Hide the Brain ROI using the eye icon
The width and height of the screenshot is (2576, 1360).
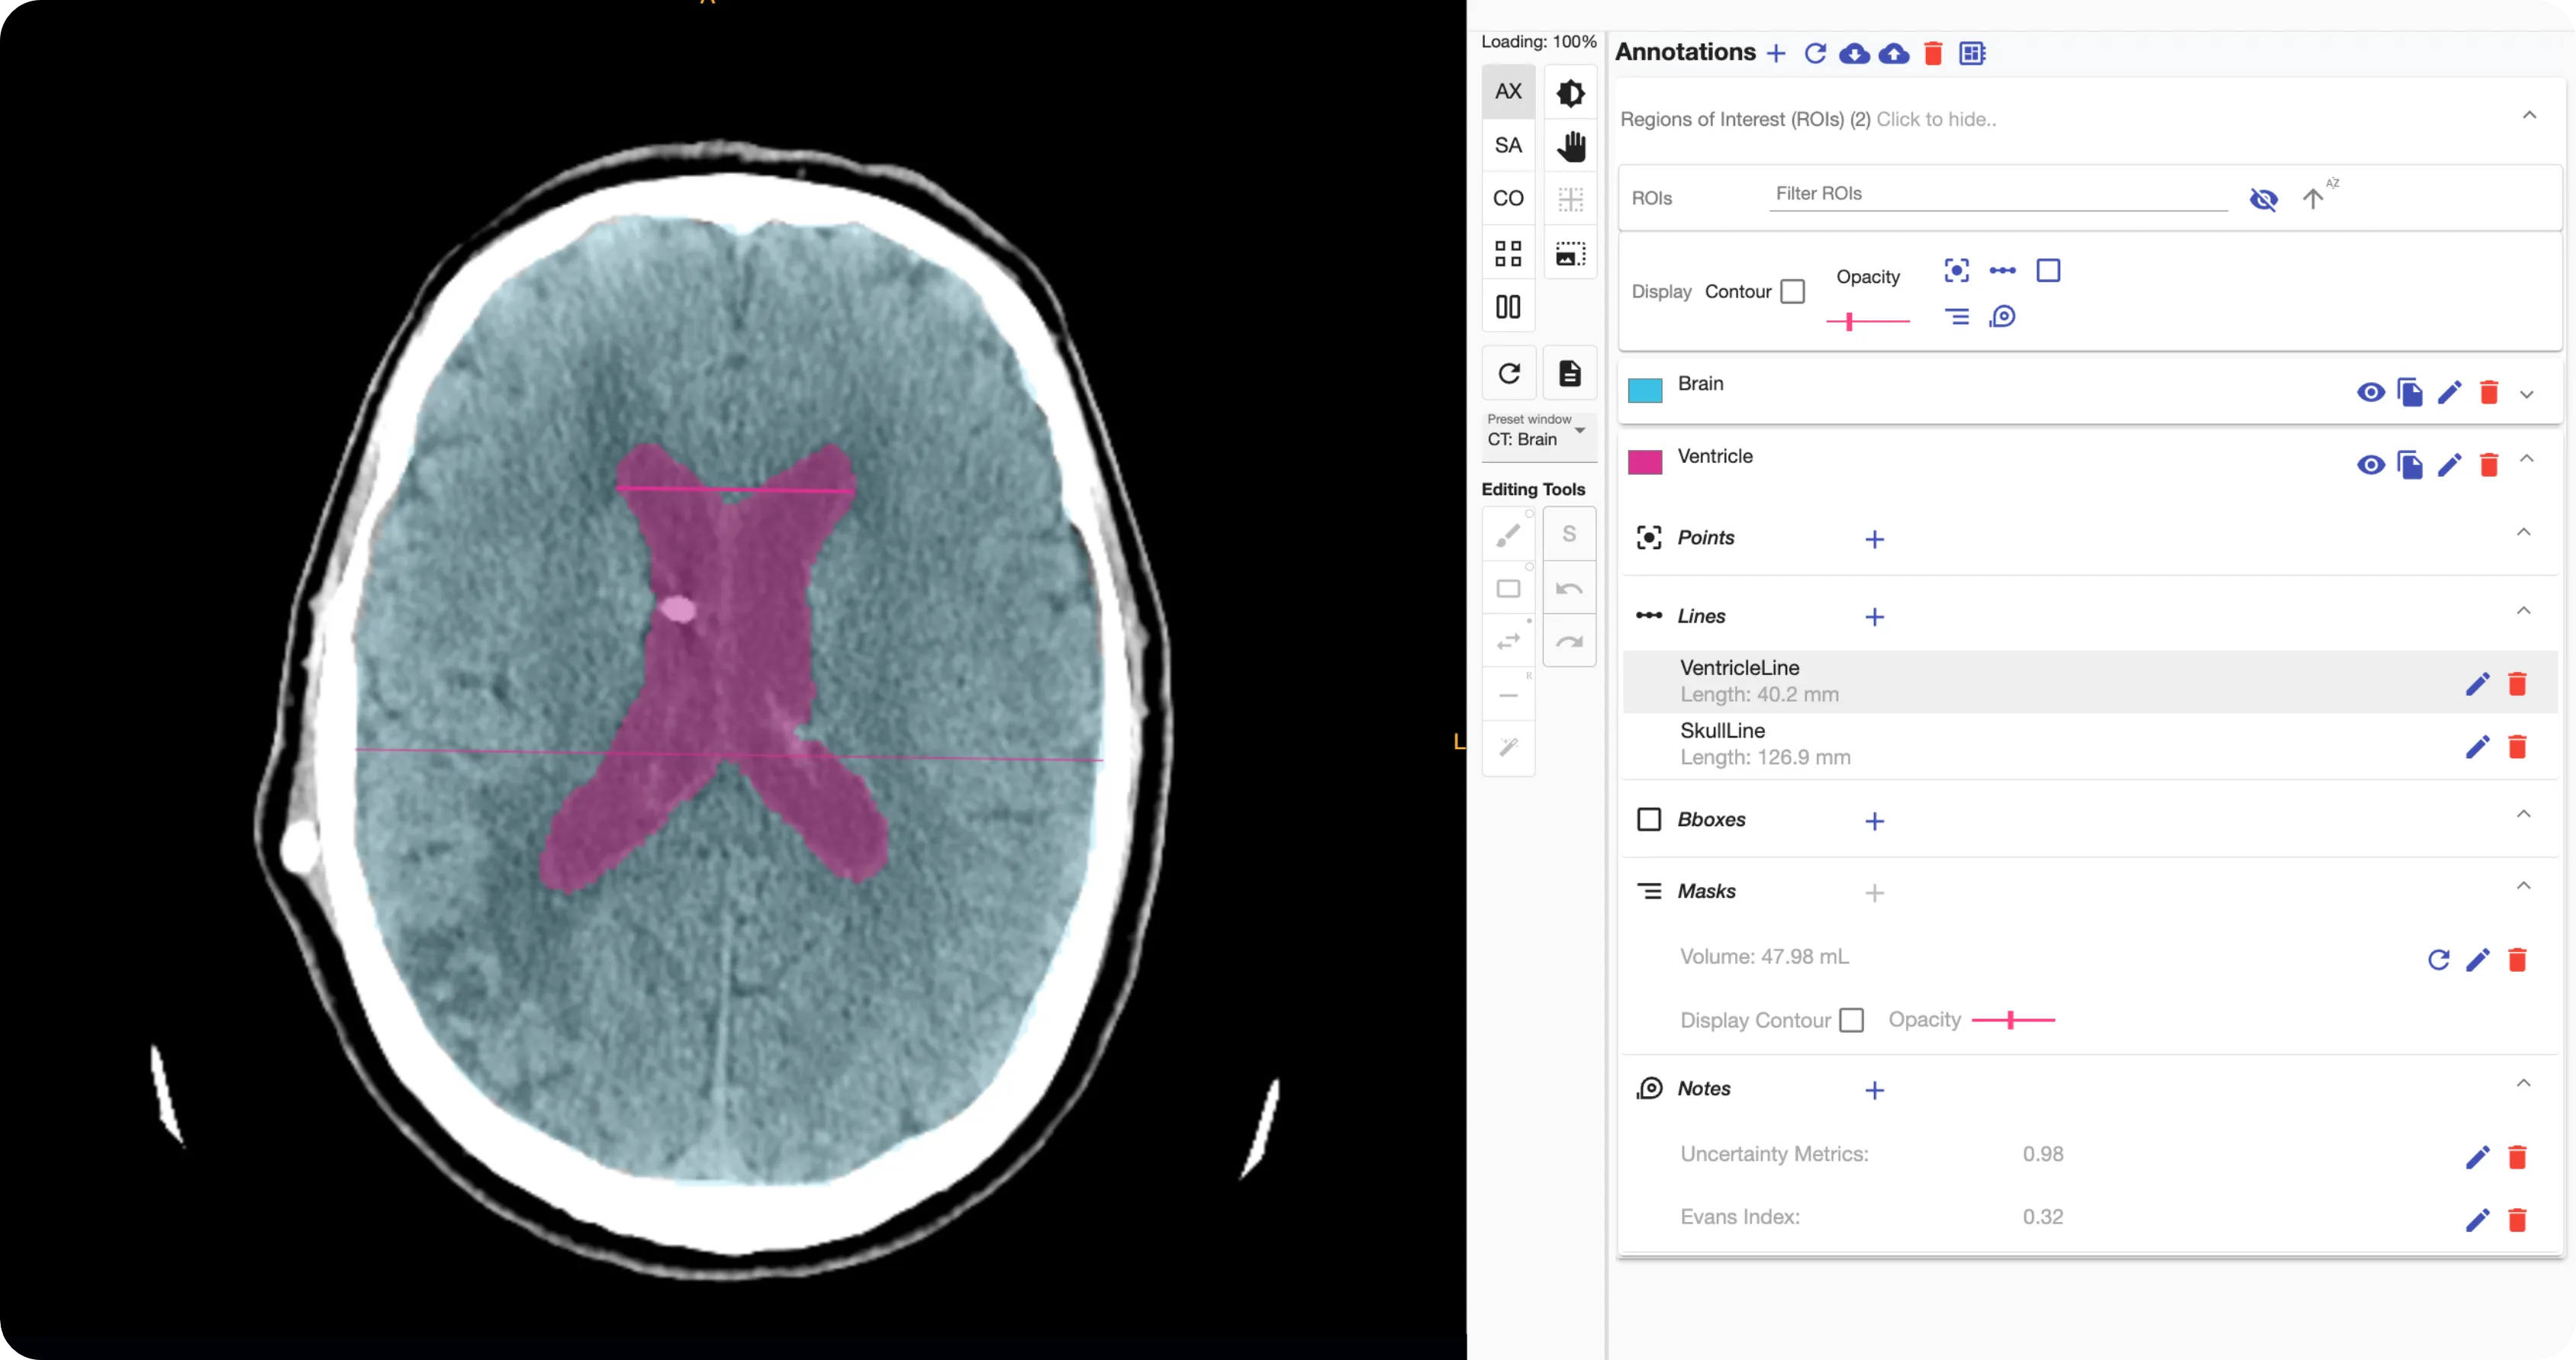tap(2370, 392)
